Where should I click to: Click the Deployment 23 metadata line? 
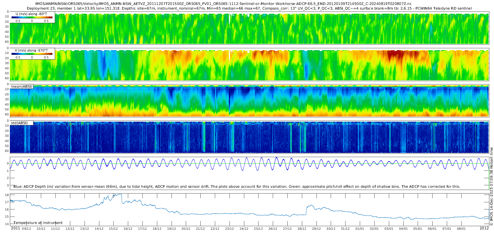(249, 8)
